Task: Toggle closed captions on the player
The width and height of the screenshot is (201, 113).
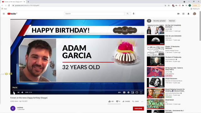Action: coord(124,92)
